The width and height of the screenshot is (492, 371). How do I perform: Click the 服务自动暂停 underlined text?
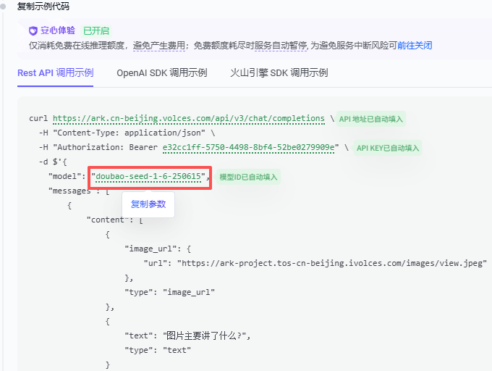point(281,46)
